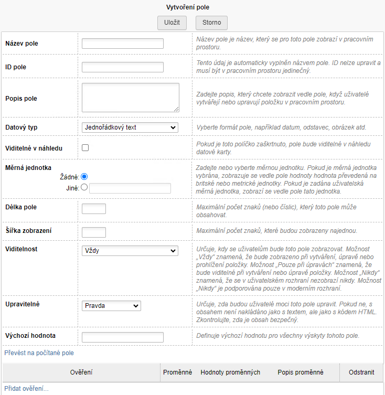Click inside the Popis pole textarea
Screen dimensions: 385x395
point(131,98)
